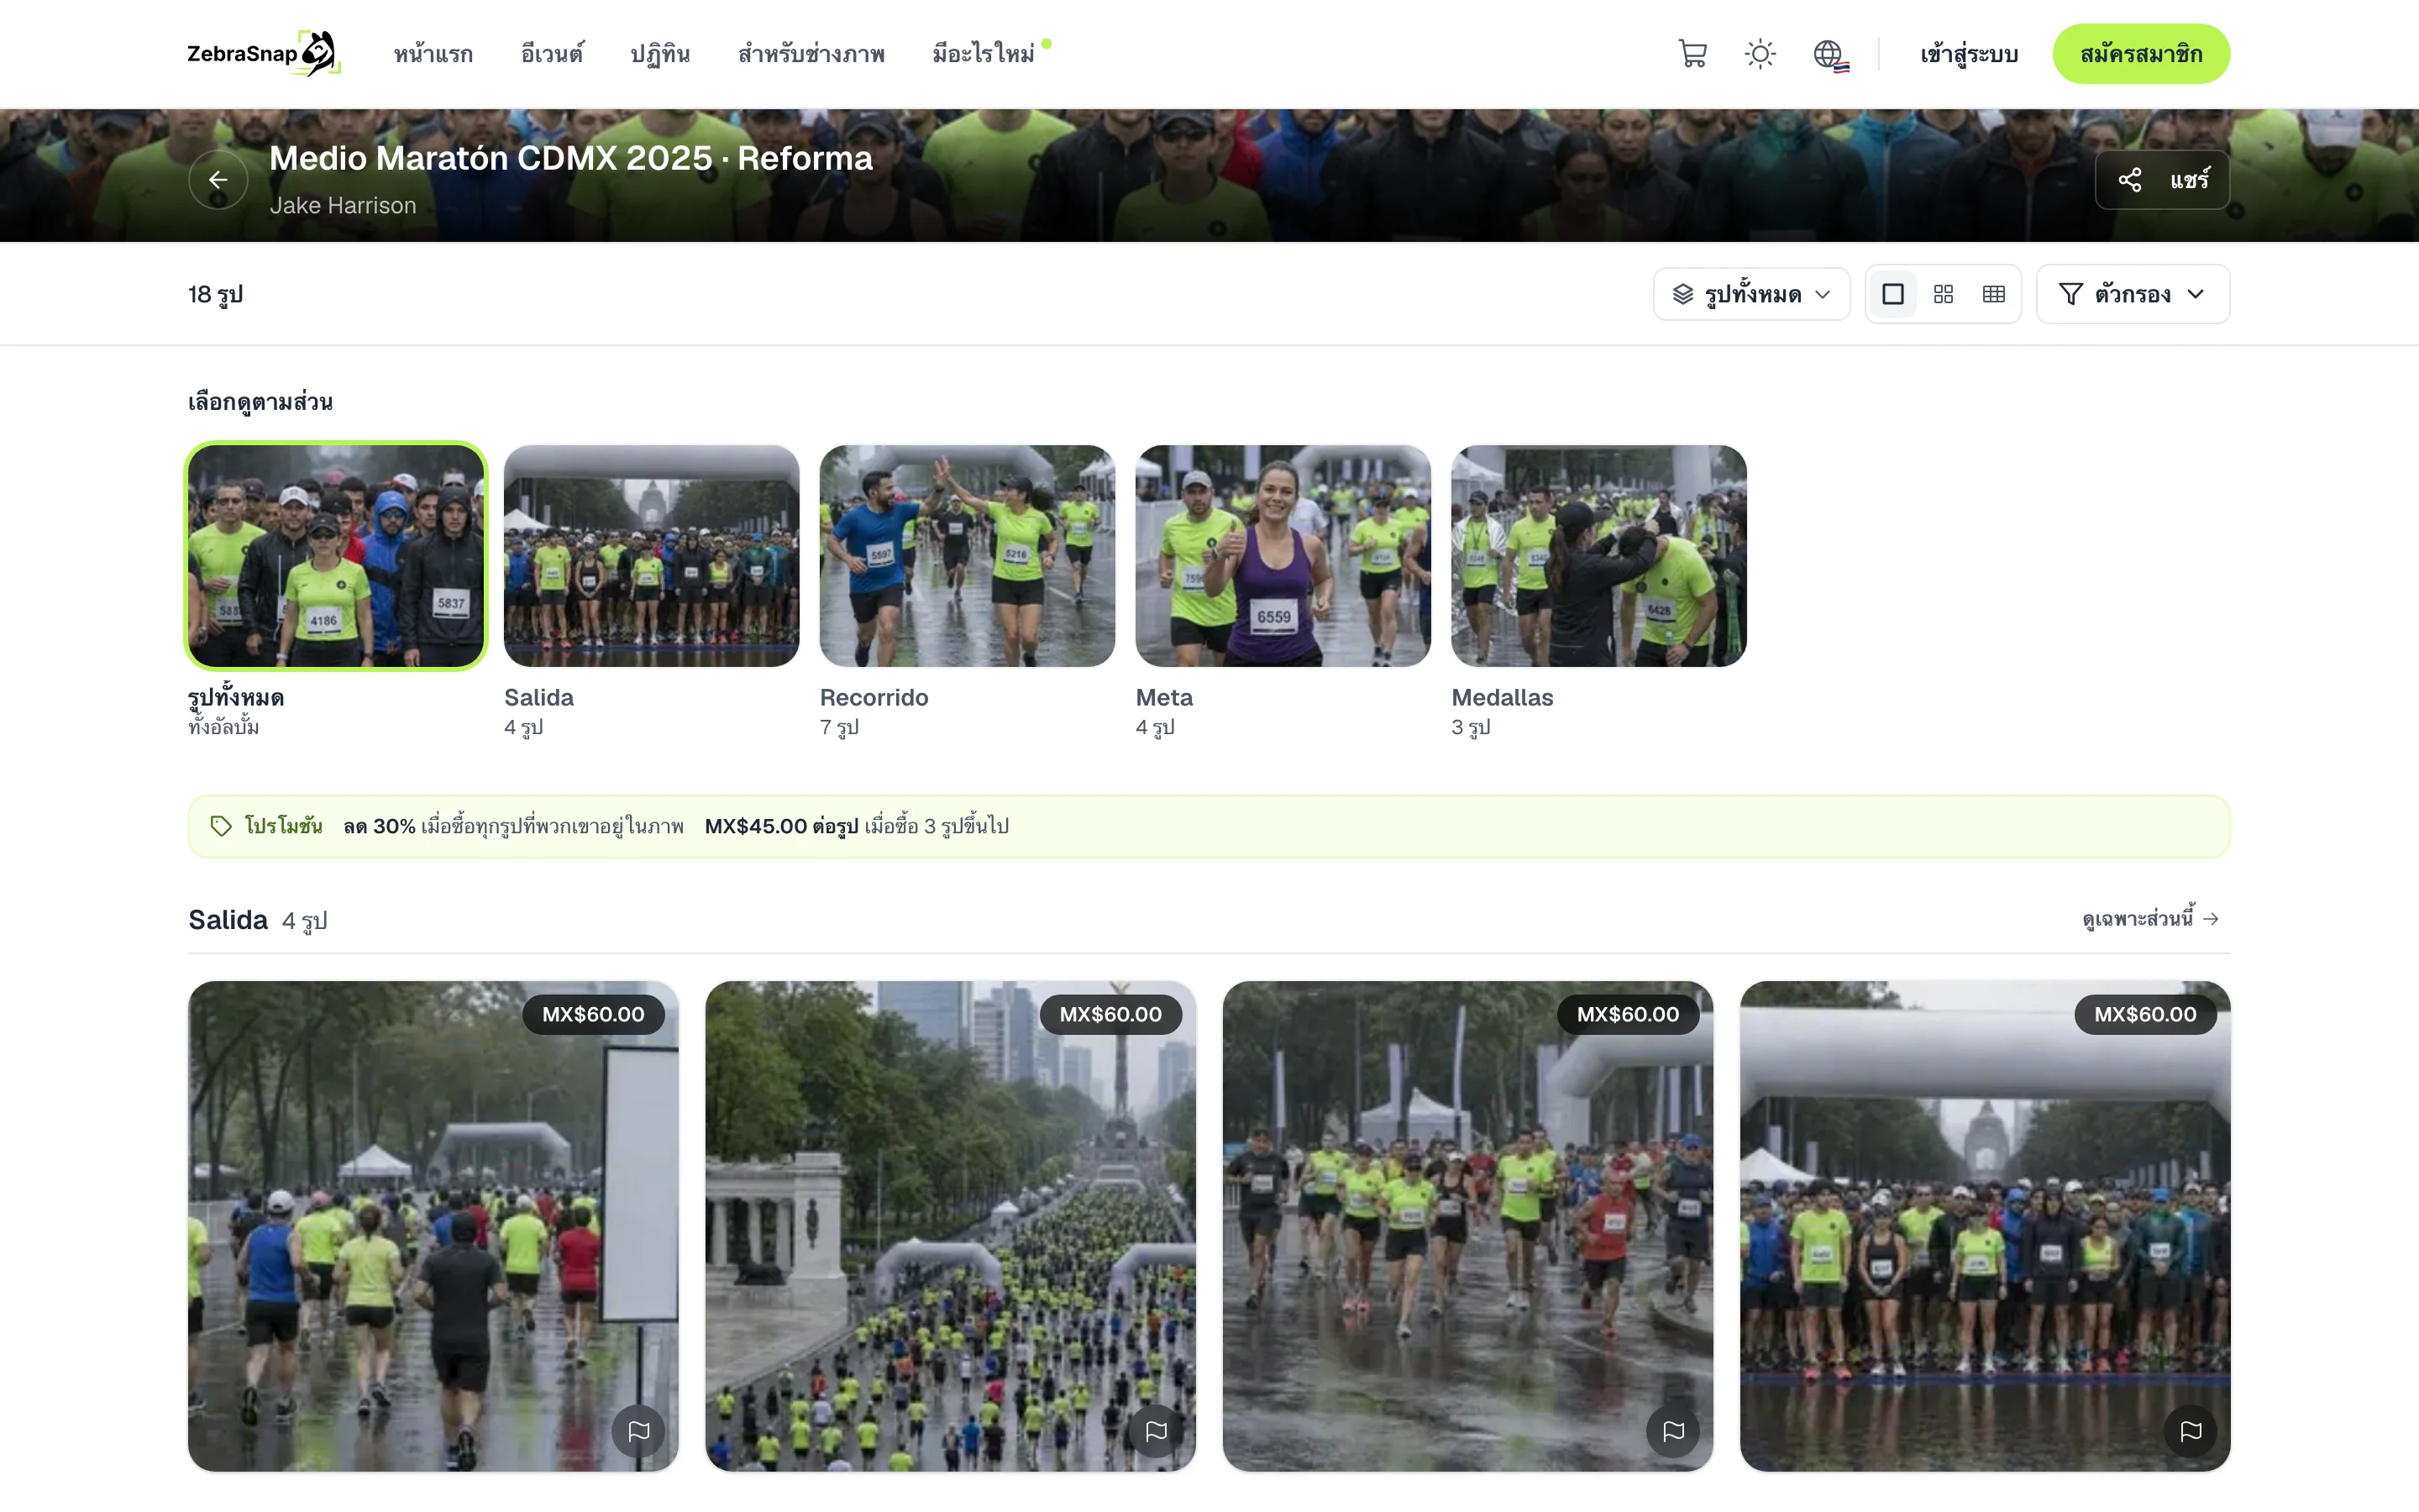Click the funnel icon in ตัวกรอง
The height and width of the screenshot is (1512, 2419).
pos(2071,294)
